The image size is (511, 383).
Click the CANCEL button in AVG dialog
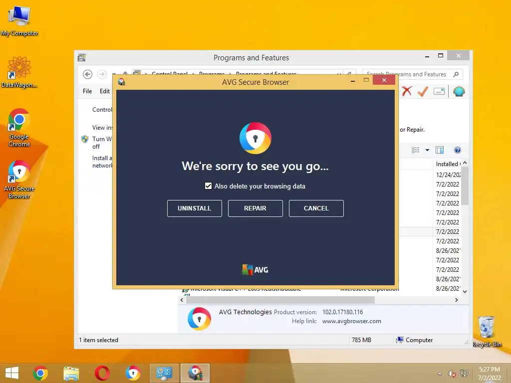pyautogui.click(x=316, y=208)
